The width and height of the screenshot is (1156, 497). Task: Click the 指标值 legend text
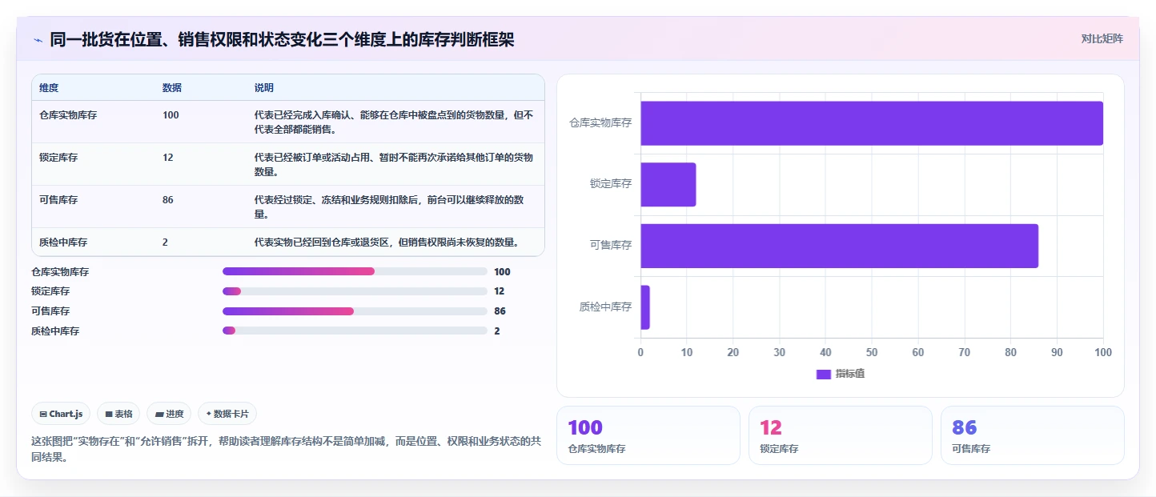[850, 374]
